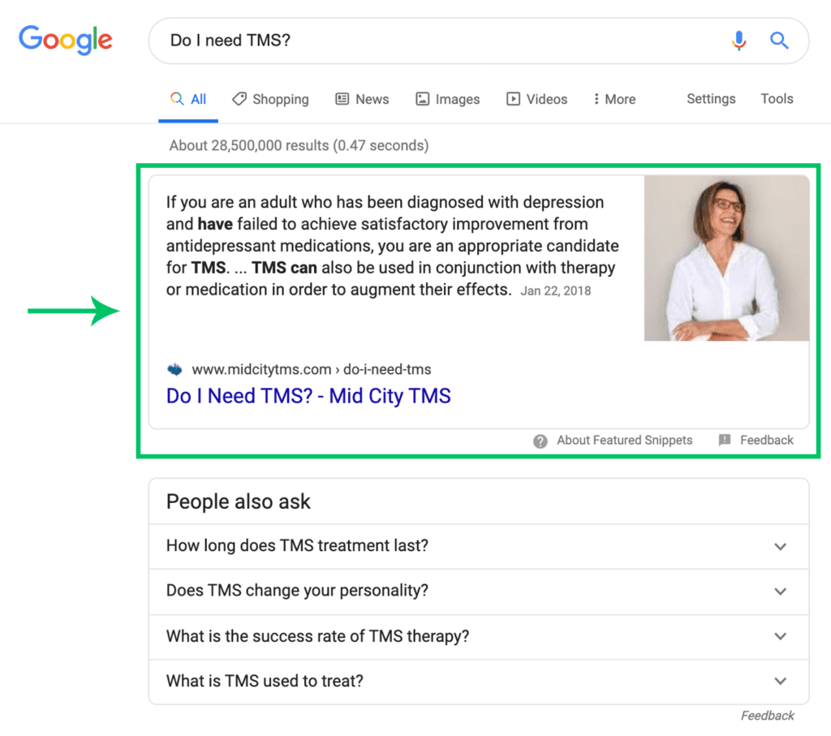Switch to the News tab
Viewport: 831px width, 736px height.
[363, 99]
